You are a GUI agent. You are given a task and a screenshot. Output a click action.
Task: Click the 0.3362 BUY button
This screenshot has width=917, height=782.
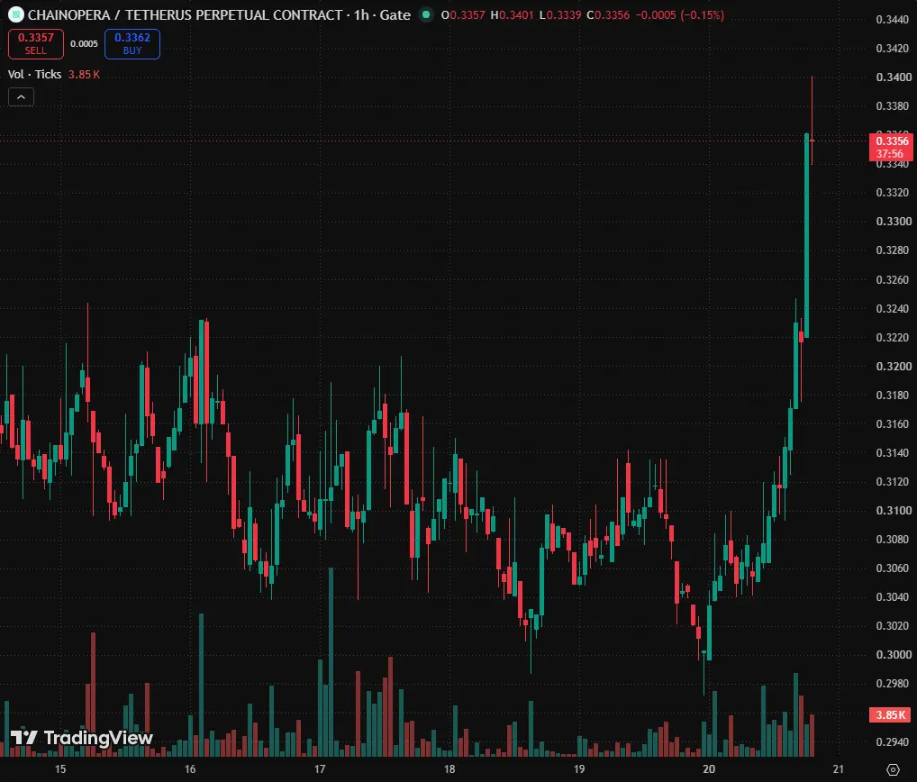tap(132, 44)
